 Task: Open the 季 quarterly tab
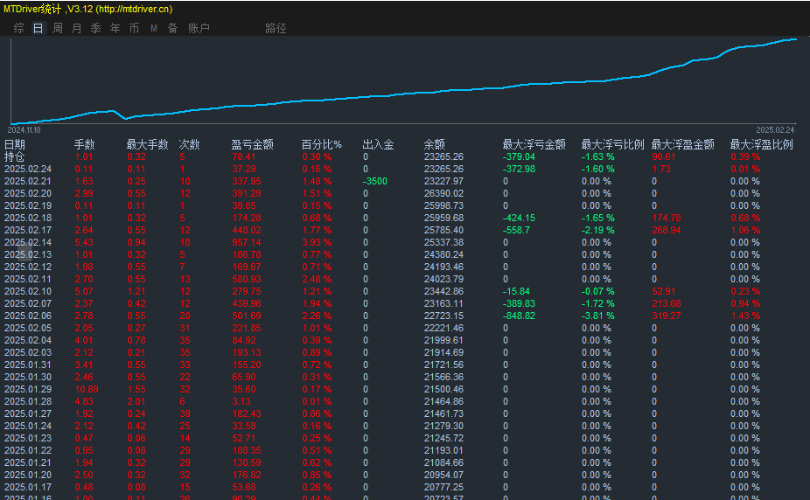pyautogui.click(x=96, y=28)
